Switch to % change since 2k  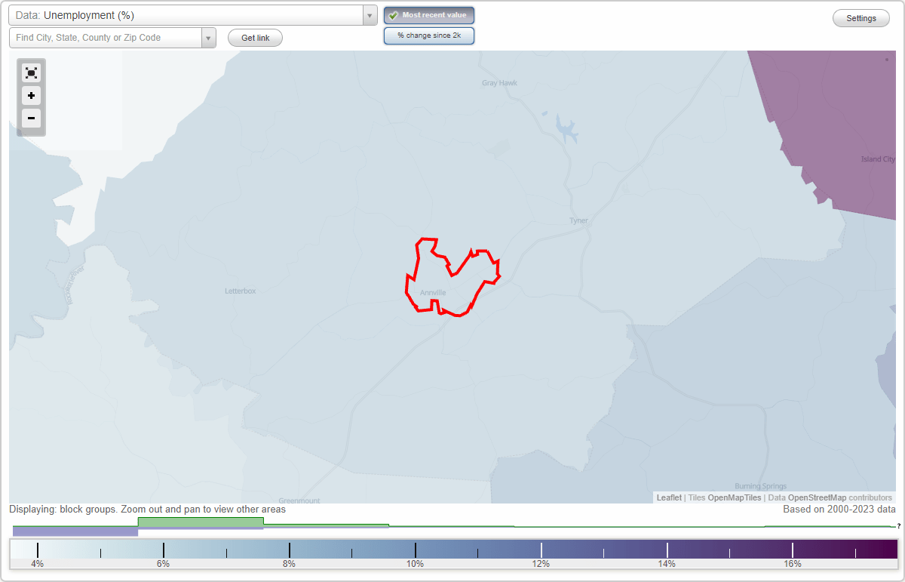click(x=429, y=35)
